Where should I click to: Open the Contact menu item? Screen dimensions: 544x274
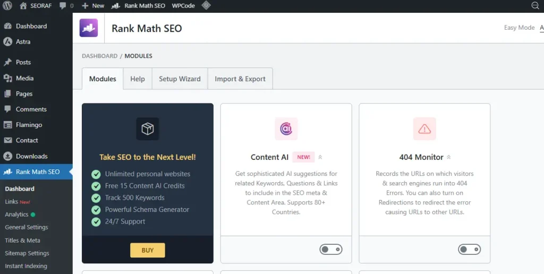point(27,141)
